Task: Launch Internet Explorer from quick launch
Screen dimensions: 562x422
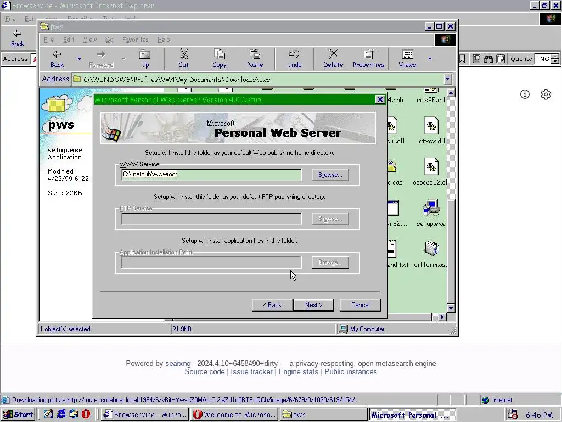Action: click(x=61, y=414)
